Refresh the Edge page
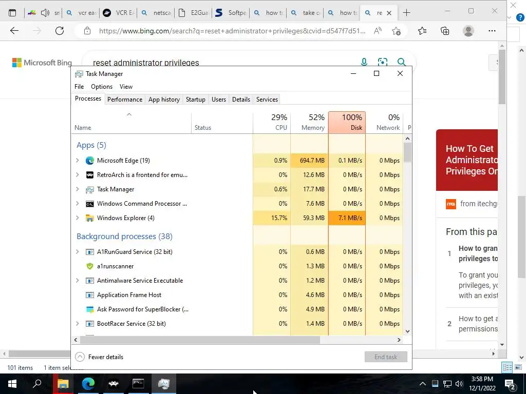526x394 pixels. pos(60,31)
